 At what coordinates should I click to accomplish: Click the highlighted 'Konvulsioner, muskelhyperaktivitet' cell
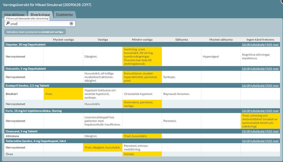pos(142,77)
